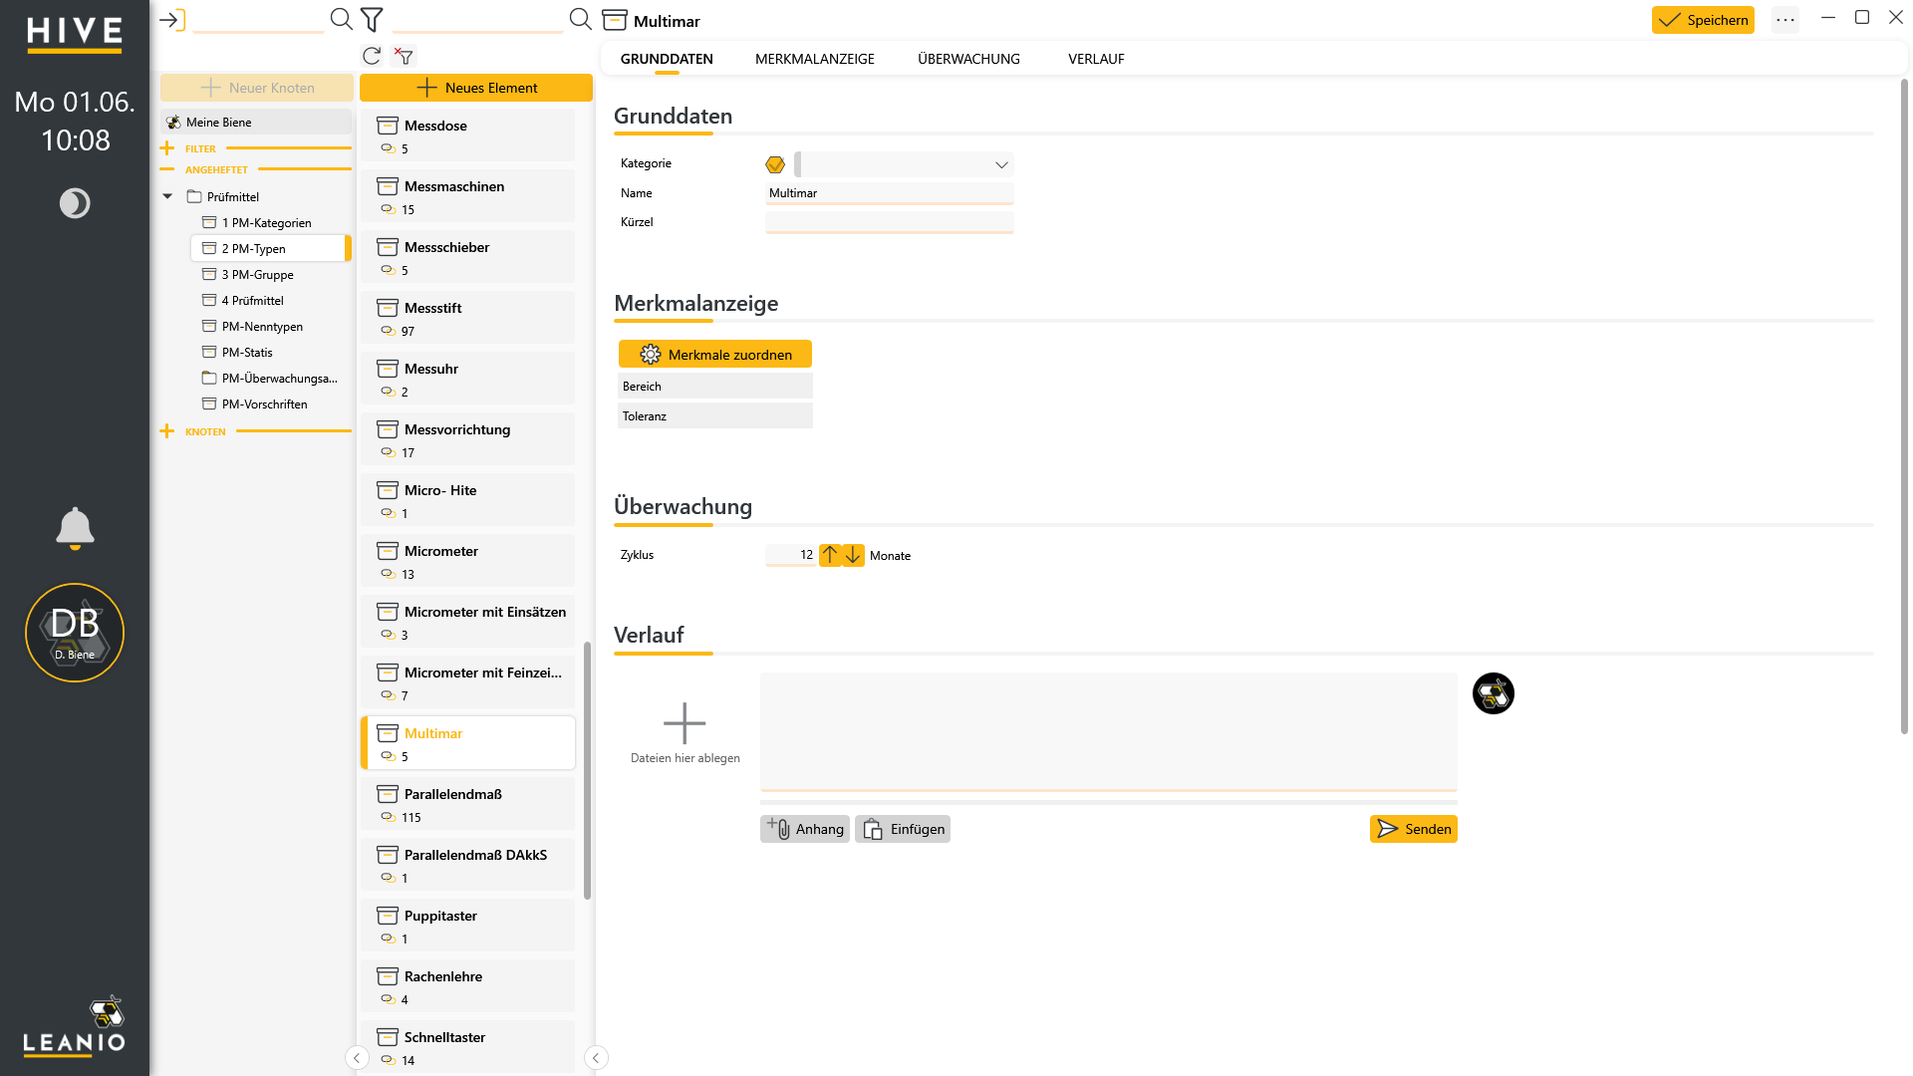
Task: Click the element search magnifier icon
Action: pos(580,19)
